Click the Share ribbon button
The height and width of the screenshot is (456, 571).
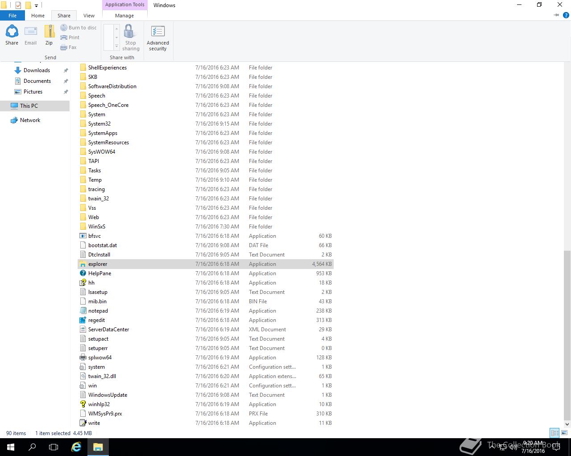pyautogui.click(x=12, y=35)
